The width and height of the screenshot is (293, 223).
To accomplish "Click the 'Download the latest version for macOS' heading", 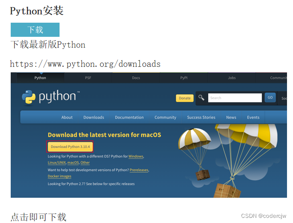I will [105, 135].
